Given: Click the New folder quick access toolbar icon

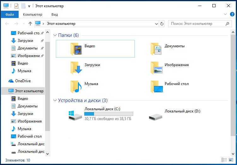Looking at the screenshot, I should 23,6.
